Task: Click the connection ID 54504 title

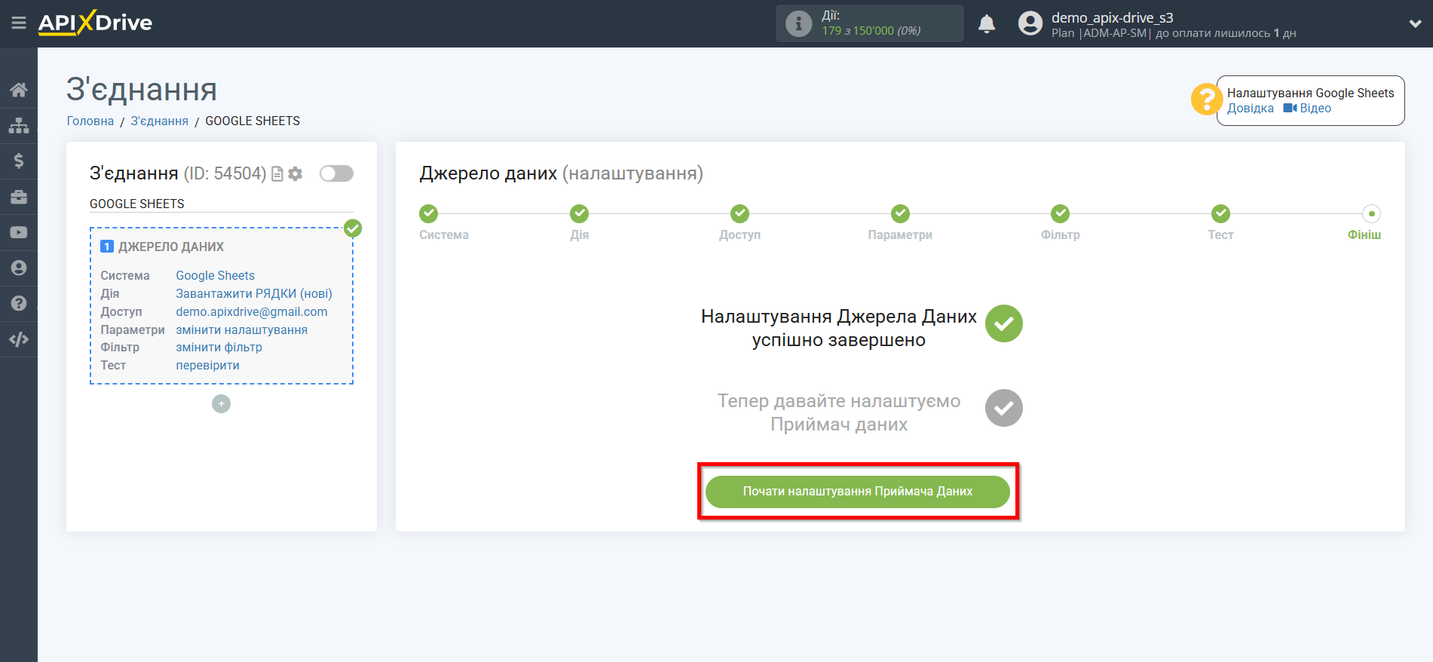Action: (x=178, y=173)
